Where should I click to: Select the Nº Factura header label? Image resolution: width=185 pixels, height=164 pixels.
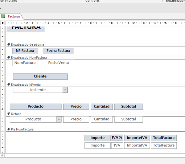25,51
